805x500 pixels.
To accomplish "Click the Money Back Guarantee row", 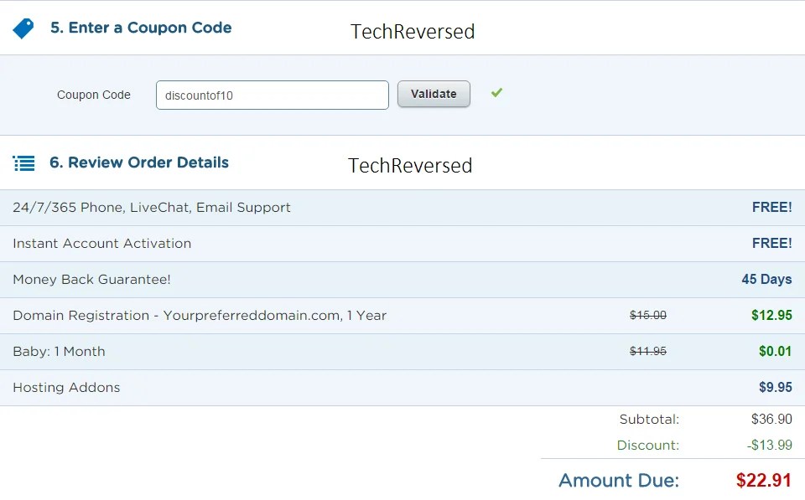I will coord(402,280).
